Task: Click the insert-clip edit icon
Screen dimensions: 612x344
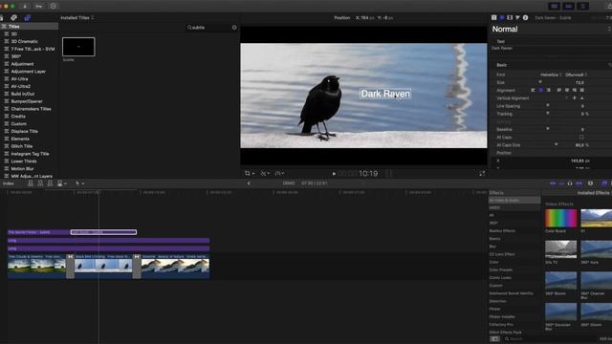Action: (x=40, y=183)
